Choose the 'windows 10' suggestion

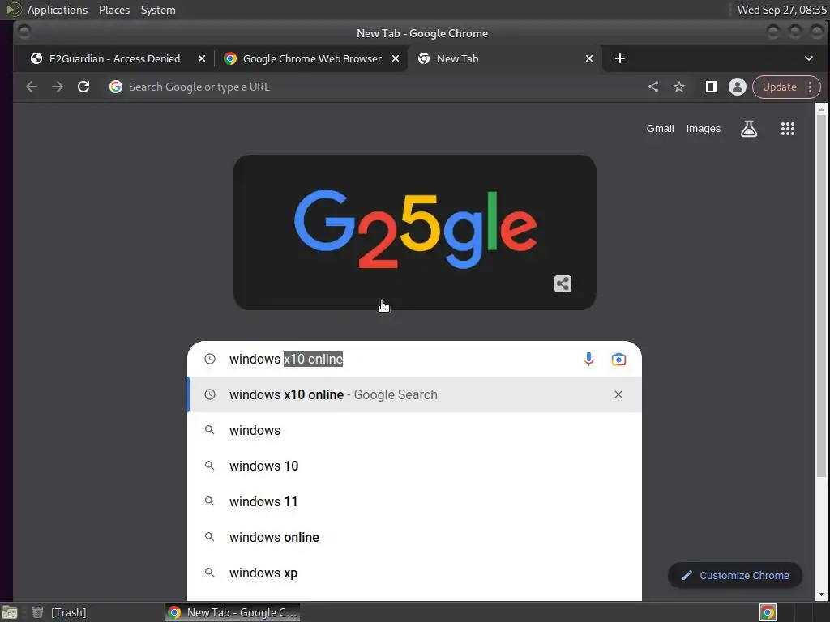coord(414,466)
